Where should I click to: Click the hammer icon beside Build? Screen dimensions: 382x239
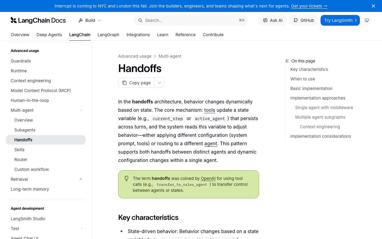[x=81, y=20]
